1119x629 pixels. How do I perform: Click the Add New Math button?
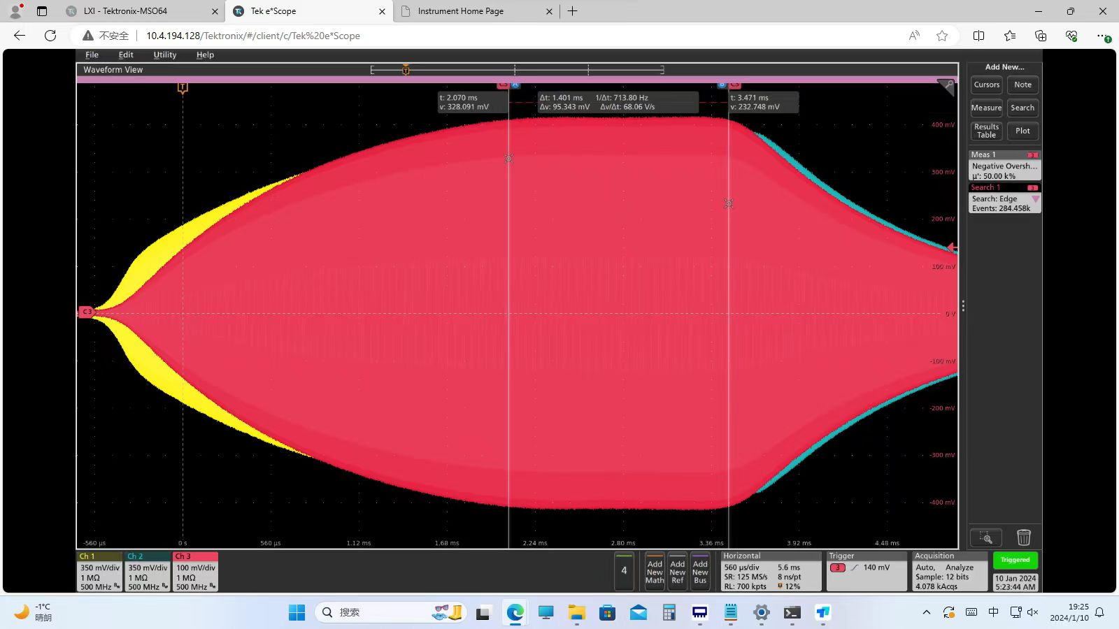tap(655, 572)
